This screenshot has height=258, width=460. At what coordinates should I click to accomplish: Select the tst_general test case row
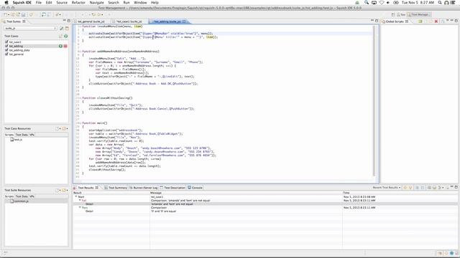[x=36, y=54]
